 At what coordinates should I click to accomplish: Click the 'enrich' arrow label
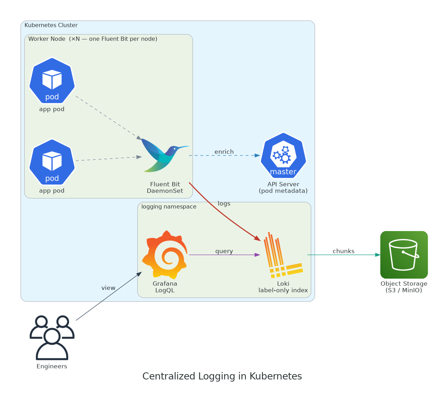click(x=224, y=152)
